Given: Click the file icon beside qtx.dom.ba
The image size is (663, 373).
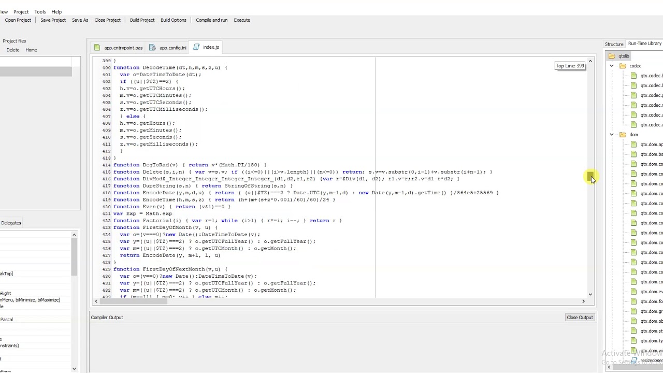Looking at the screenshot, I should [633, 154].
